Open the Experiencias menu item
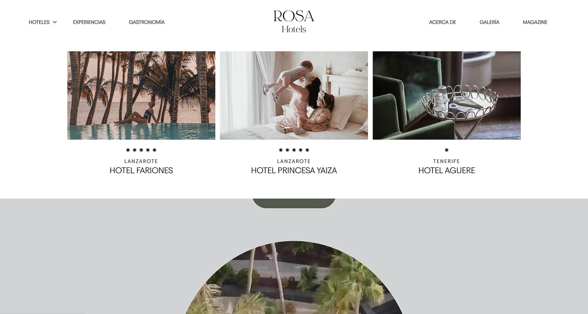The image size is (588, 314). click(89, 22)
